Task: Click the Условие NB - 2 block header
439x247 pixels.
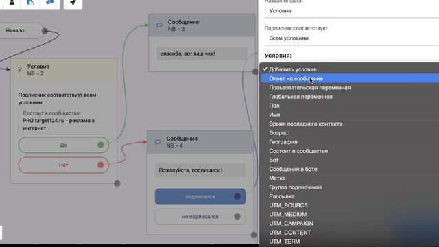Action: (x=64, y=70)
